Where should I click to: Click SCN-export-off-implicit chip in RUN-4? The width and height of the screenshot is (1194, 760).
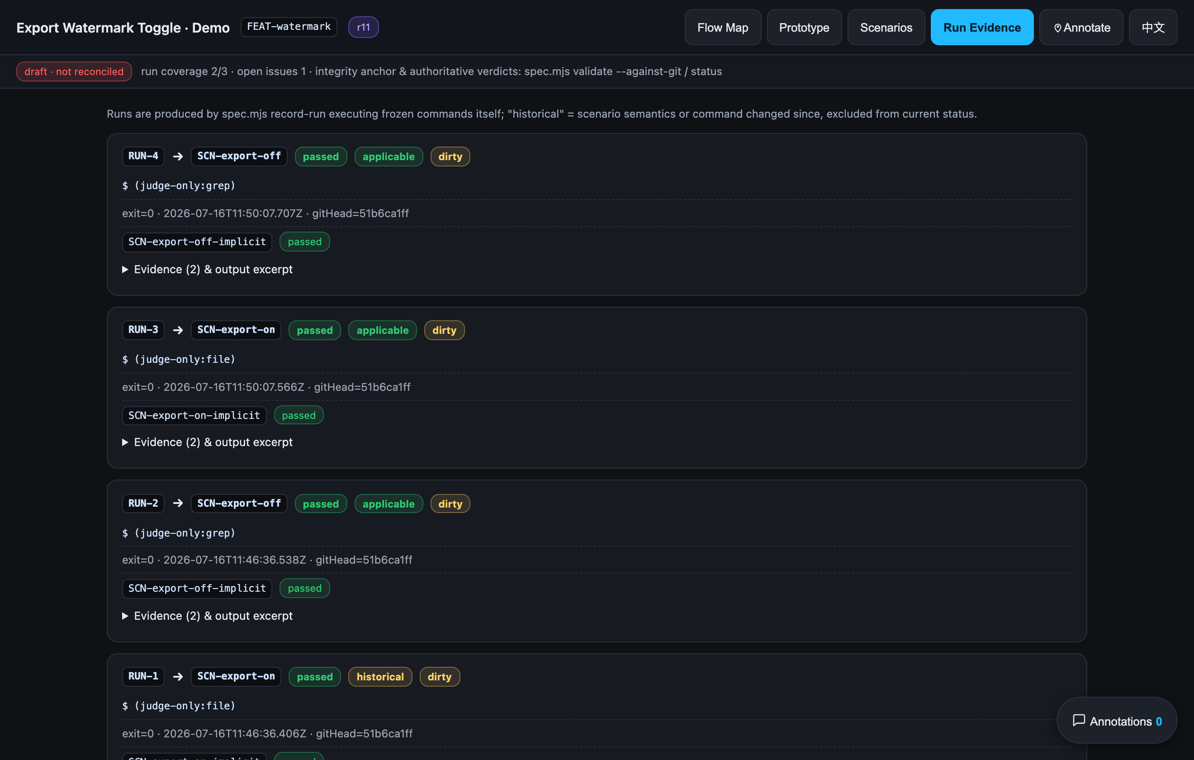tap(197, 242)
